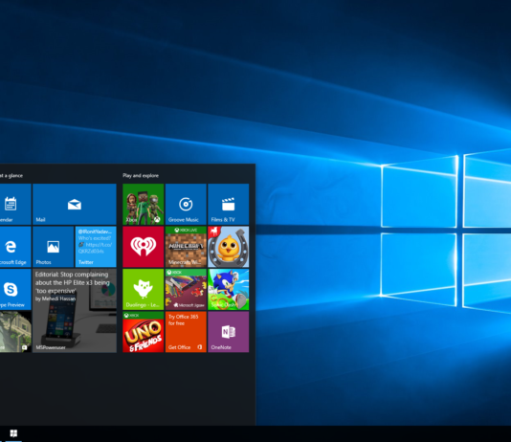
Task: Launch Duolingo owl tile
Action: click(144, 289)
